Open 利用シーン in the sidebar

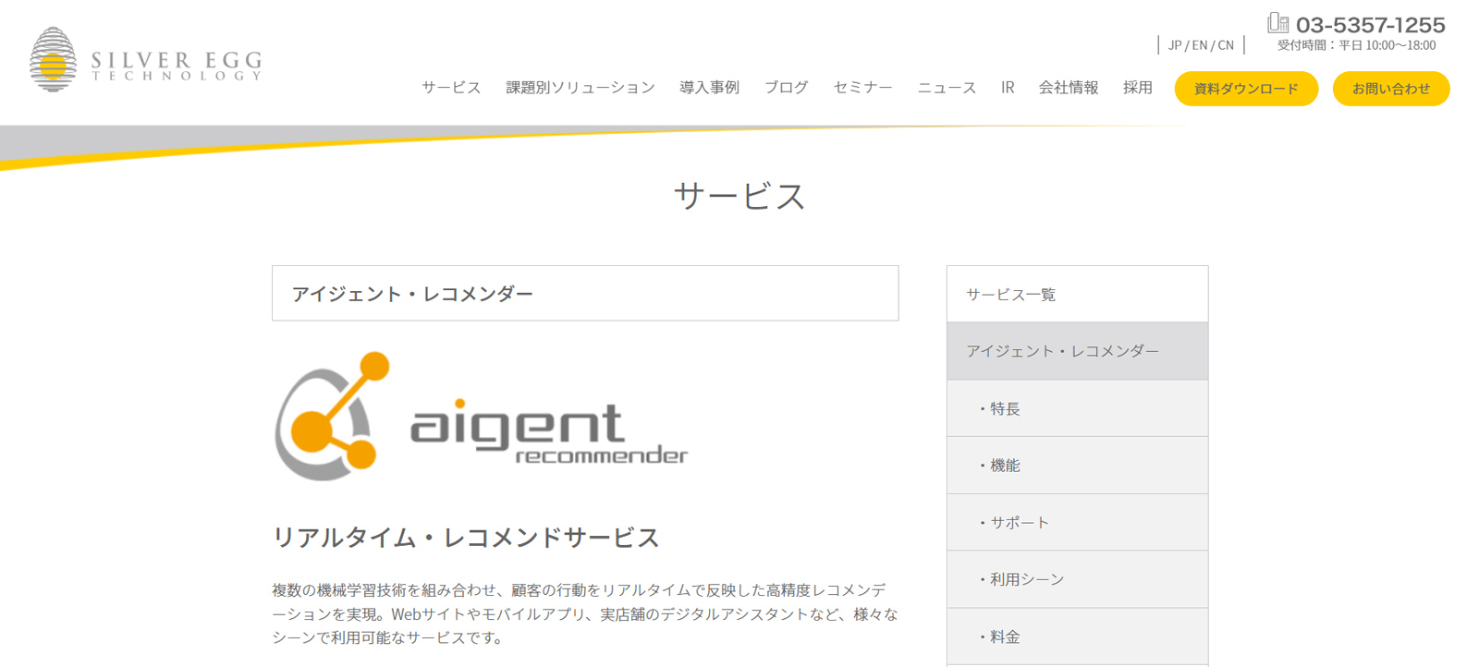1077,580
